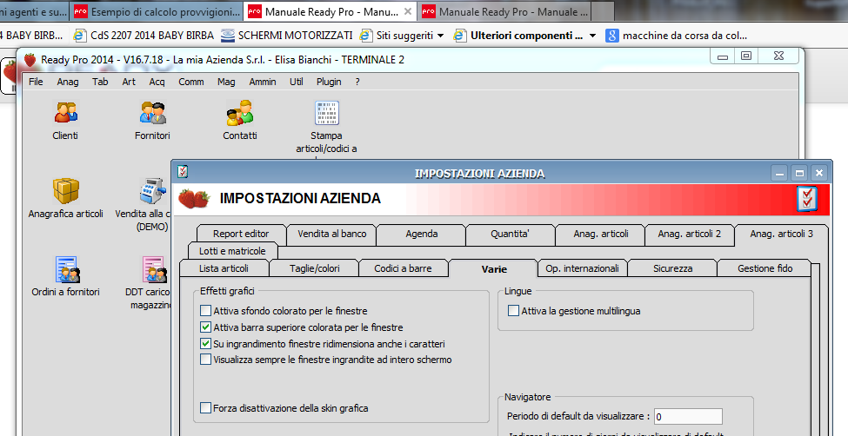Switch to the Op. internazionali tab
The height and width of the screenshot is (436, 848).
point(583,268)
